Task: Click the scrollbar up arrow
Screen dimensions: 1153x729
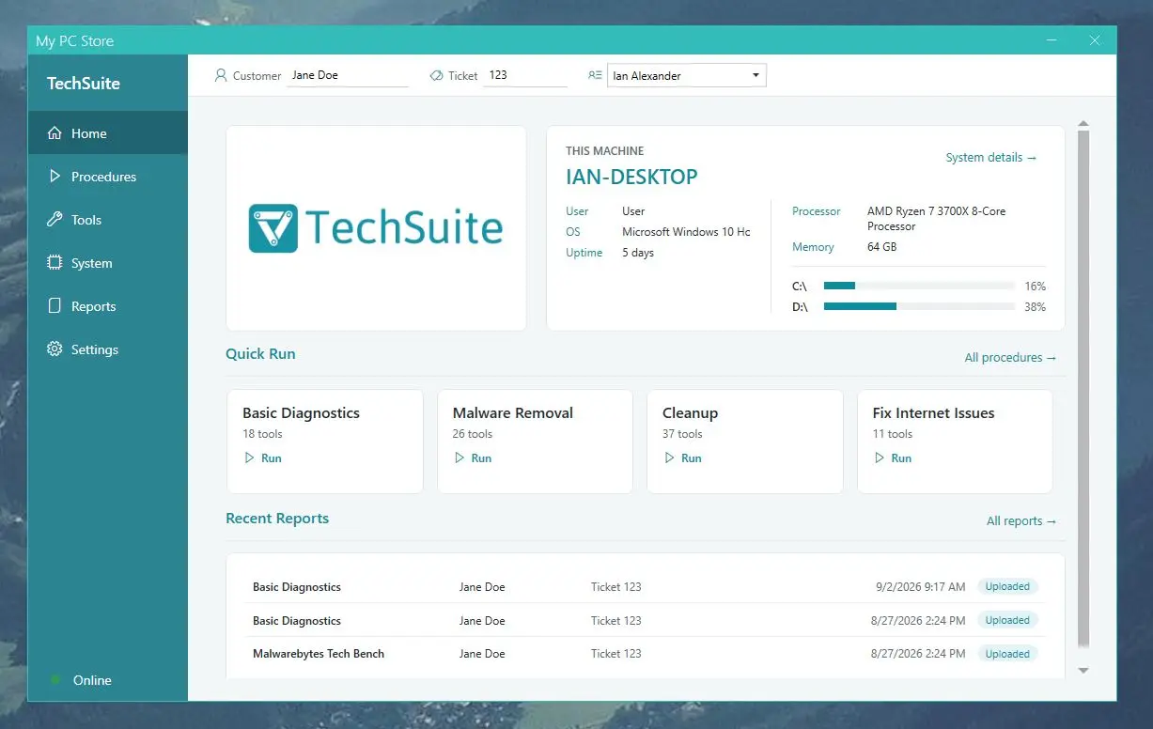Action: (x=1083, y=124)
